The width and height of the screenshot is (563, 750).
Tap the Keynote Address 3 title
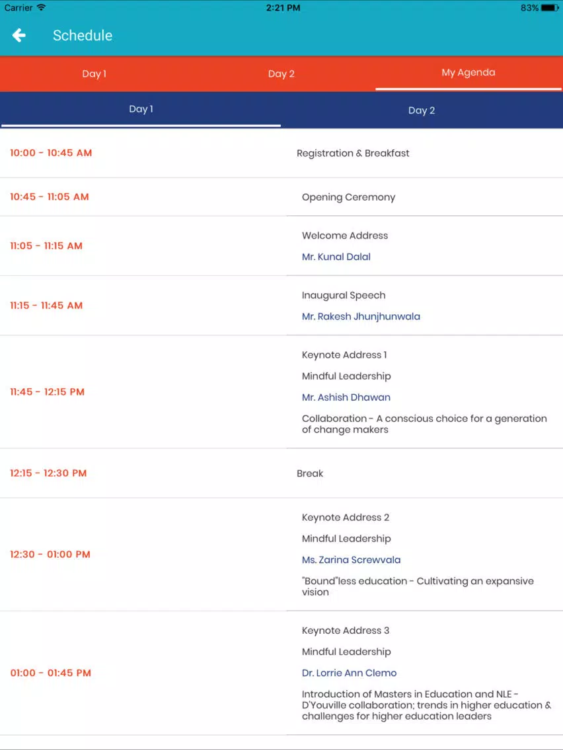(x=345, y=631)
